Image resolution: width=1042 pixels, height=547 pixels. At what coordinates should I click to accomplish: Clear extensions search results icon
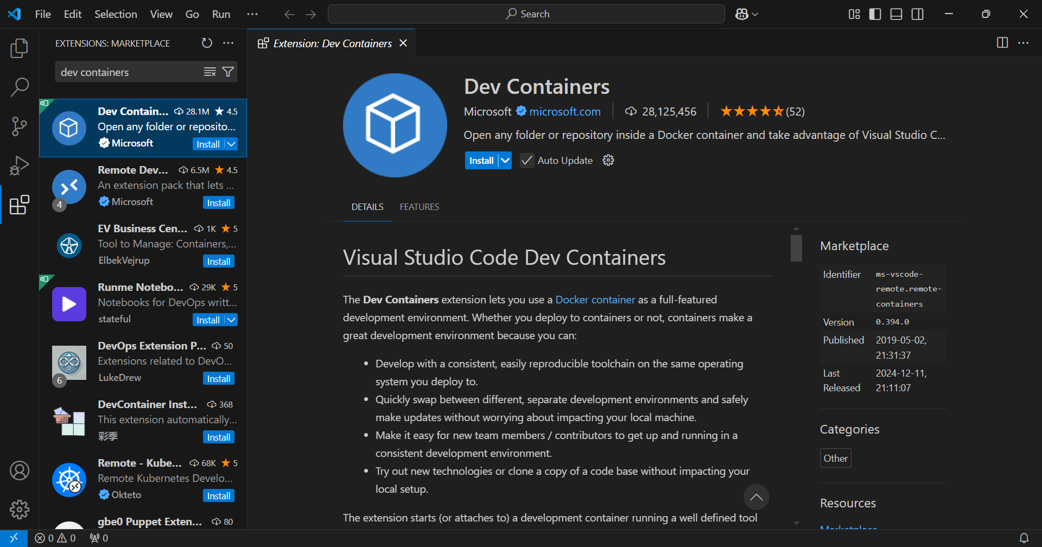(x=210, y=72)
